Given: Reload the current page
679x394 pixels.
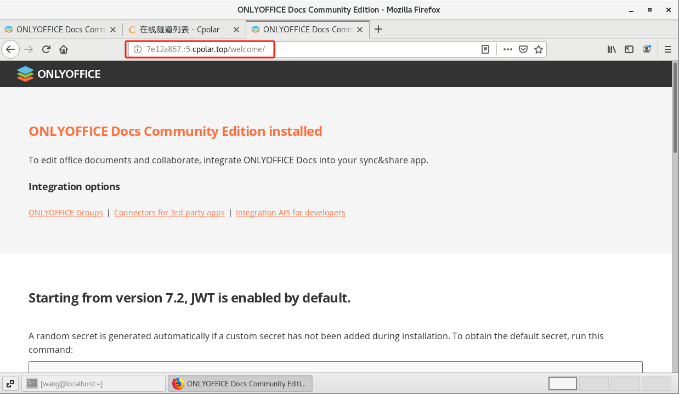Looking at the screenshot, I should pos(46,49).
